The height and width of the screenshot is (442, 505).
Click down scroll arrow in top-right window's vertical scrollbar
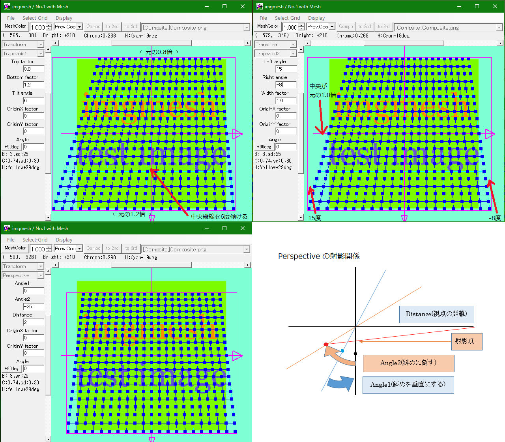pyautogui.click(x=301, y=217)
